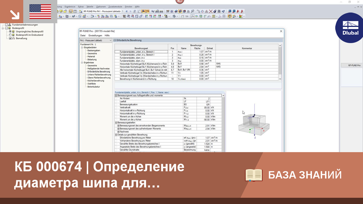
Task: Click the next module arrow in the toolbar
Action: click(x=130, y=11)
